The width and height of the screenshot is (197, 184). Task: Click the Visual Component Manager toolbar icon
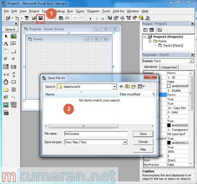click(147, 18)
